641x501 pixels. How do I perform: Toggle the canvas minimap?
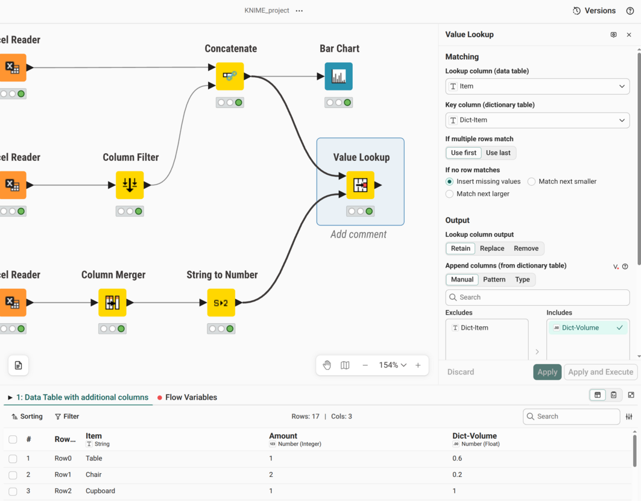345,365
